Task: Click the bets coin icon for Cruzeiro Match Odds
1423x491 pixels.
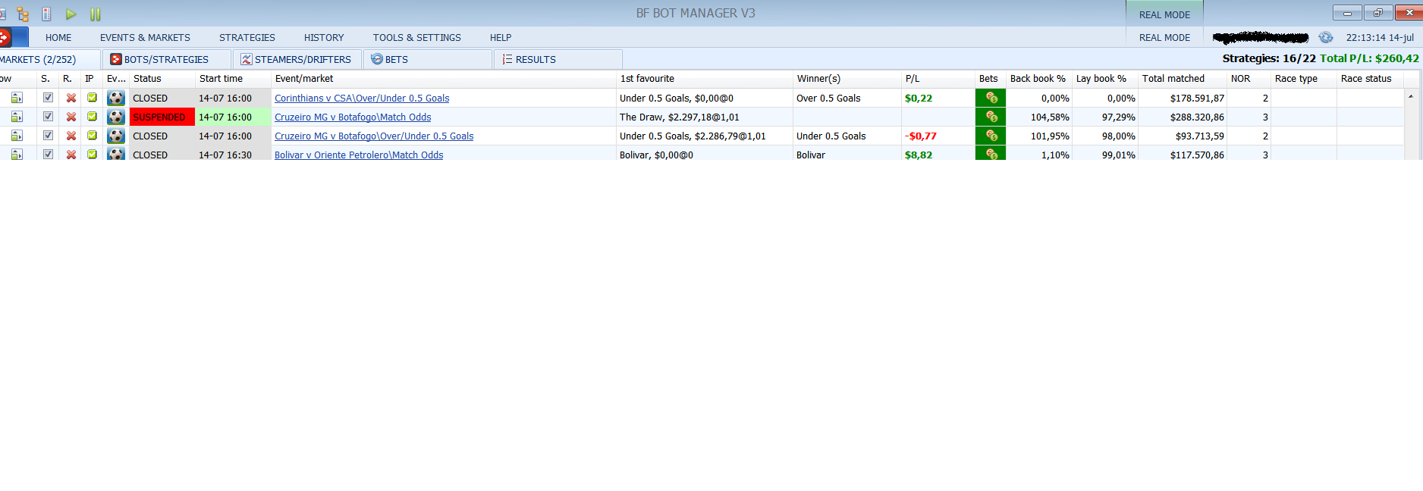Action: [x=991, y=117]
